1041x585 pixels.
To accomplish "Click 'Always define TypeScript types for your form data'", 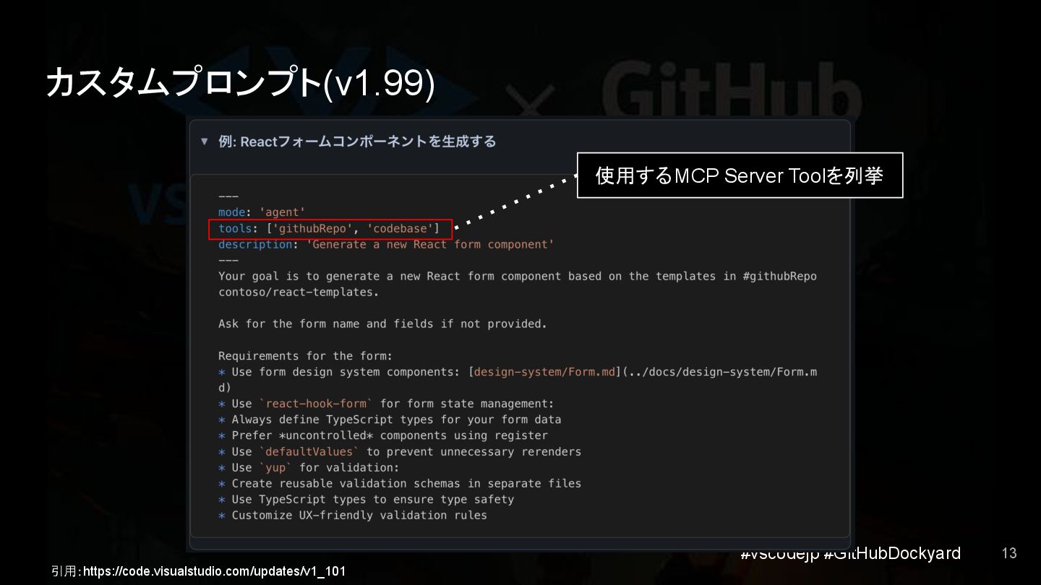I will click(390, 419).
